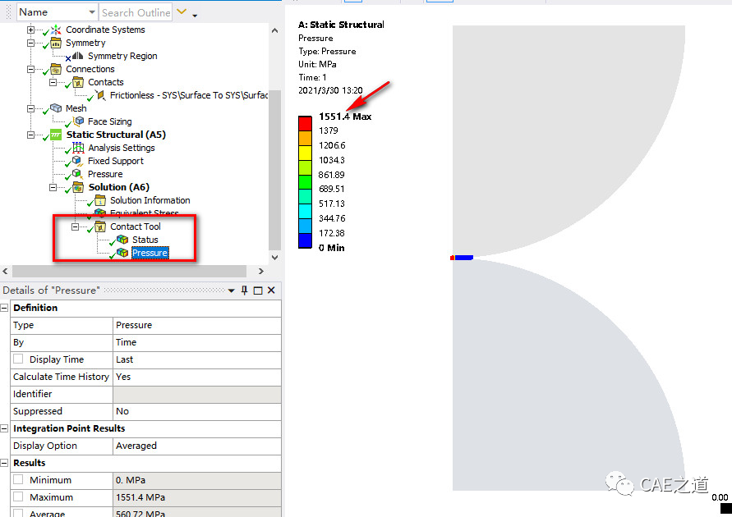The width and height of the screenshot is (732, 517).
Task: Click the yellow legend color band
Action: tap(305, 153)
